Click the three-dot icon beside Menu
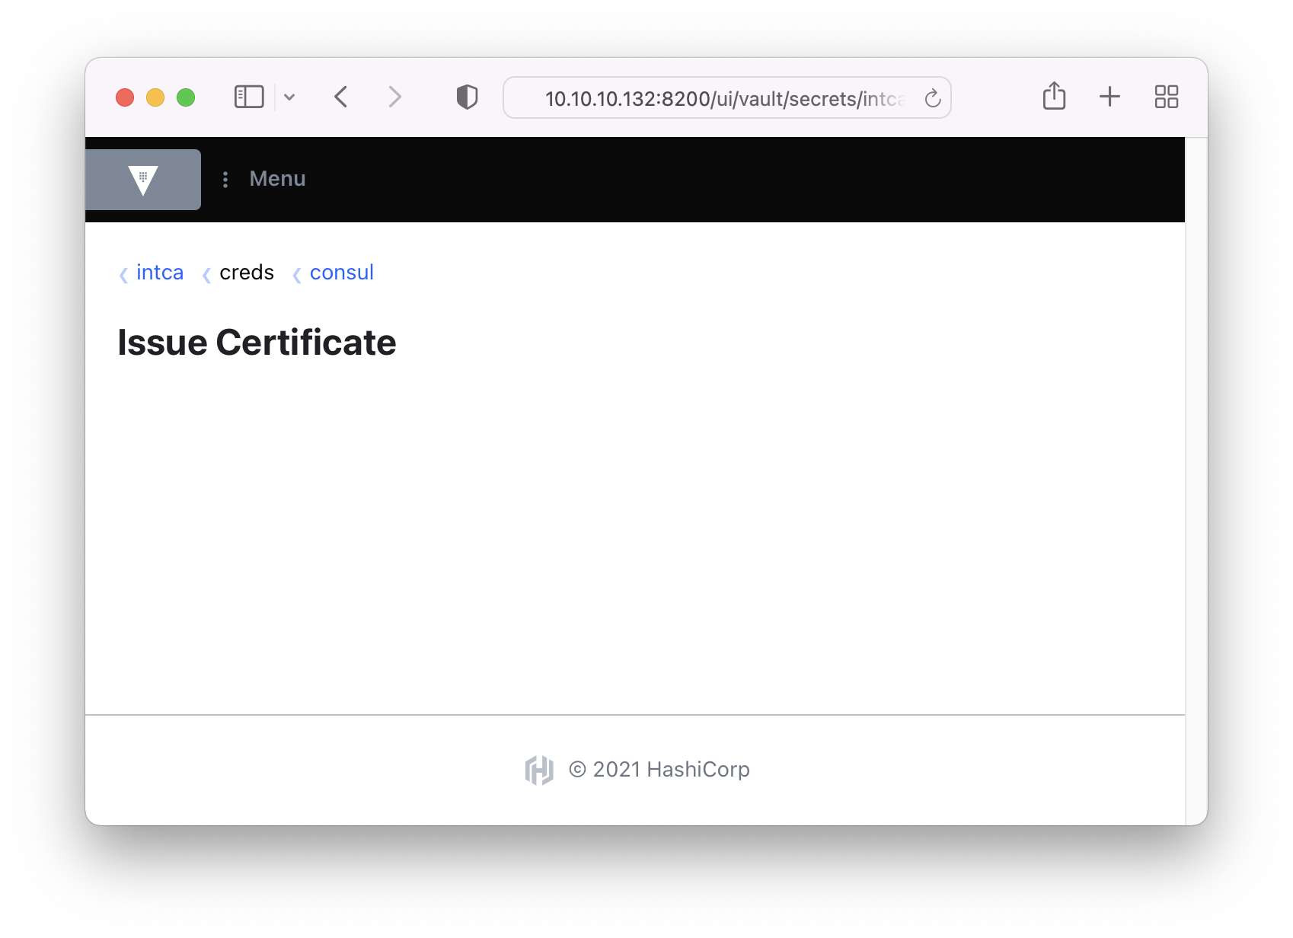This screenshot has width=1293, height=938. pyautogui.click(x=225, y=180)
